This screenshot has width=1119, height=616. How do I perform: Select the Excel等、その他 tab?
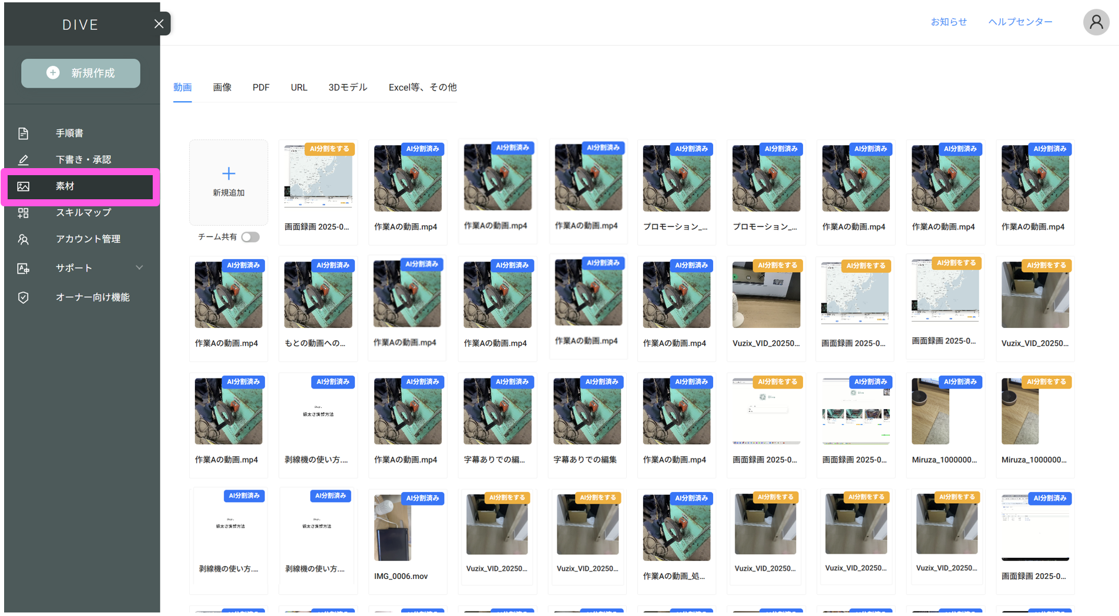(422, 88)
